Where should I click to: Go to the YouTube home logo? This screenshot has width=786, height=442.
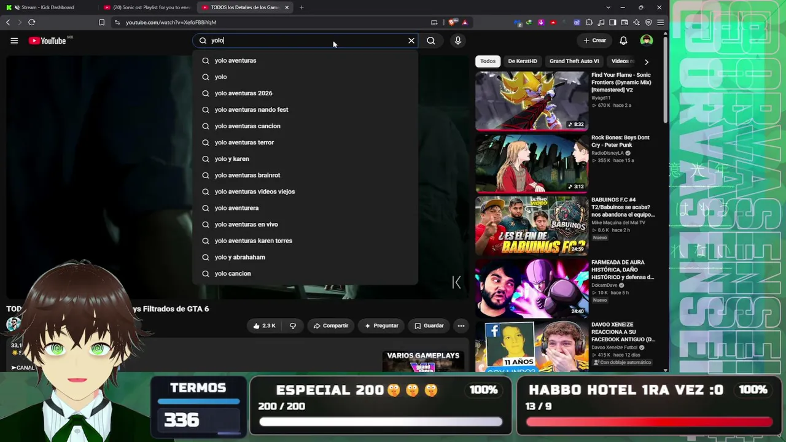tap(48, 41)
